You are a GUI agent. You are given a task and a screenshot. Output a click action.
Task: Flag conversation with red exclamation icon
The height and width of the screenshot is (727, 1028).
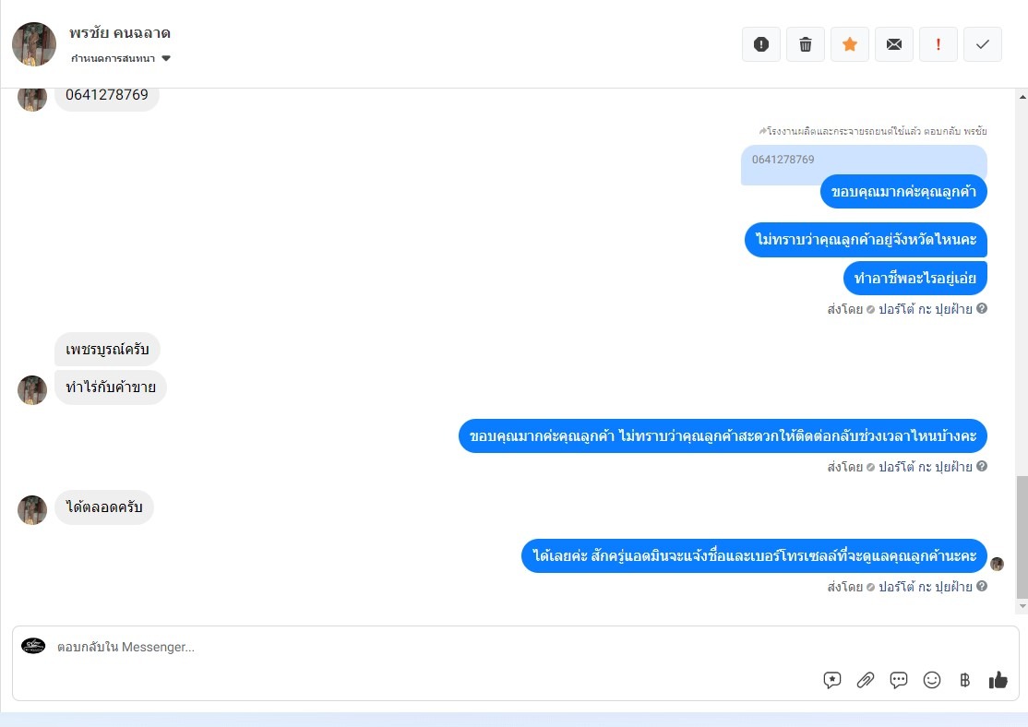coord(938,44)
